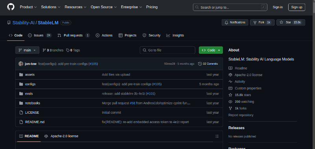Open the Security tab
The image size is (315, 149).
pyautogui.click(x=152, y=35)
